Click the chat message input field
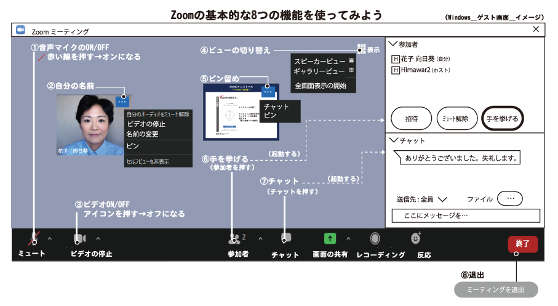The image size is (558, 306). [x=465, y=215]
